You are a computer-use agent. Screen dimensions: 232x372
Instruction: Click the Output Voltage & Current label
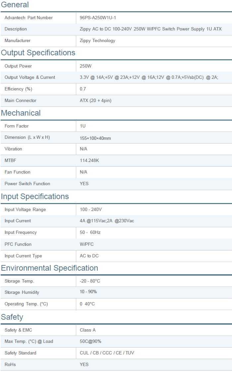tap(30, 78)
